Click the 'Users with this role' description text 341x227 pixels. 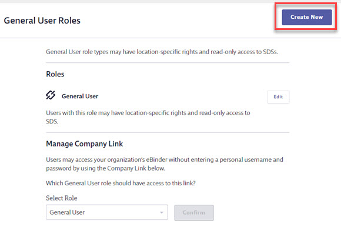(x=148, y=117)
